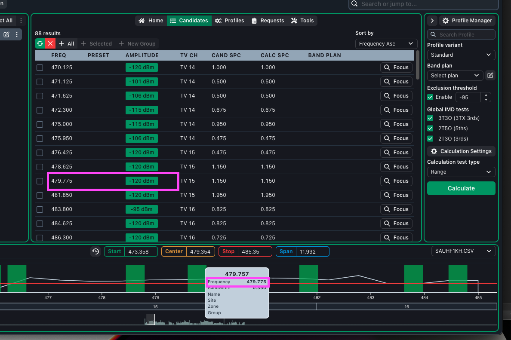Screen dimensions: 511x340
Task: Switch to the Profiles tab
Action: coord(230,21)
